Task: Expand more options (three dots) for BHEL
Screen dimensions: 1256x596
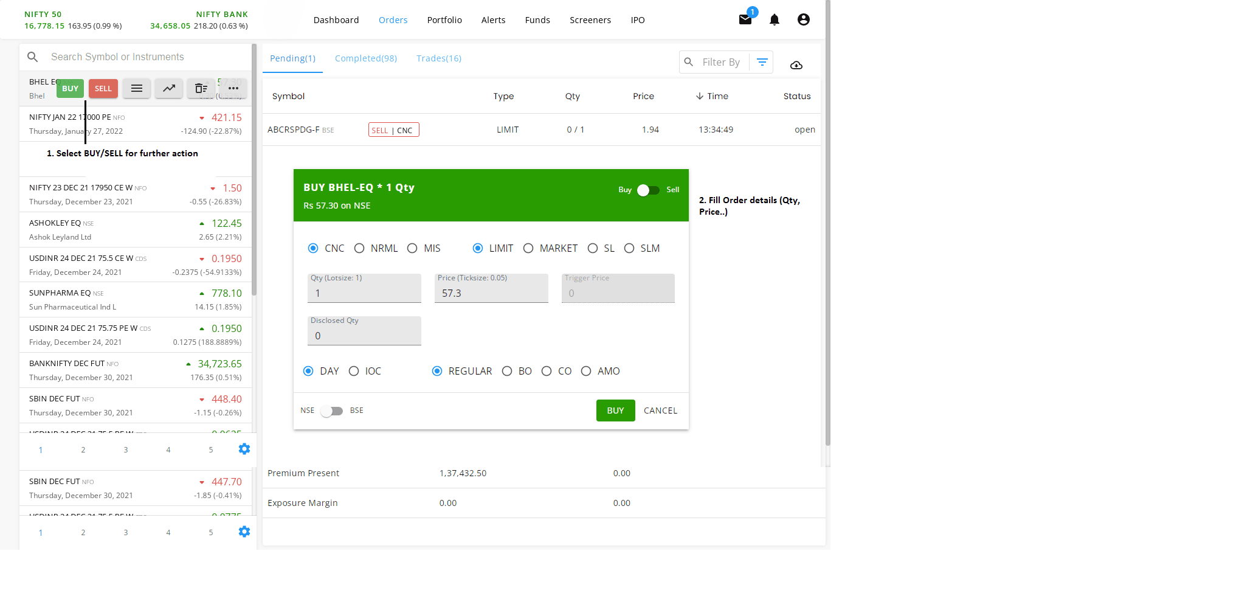Action: pyautogui.click(x=233, y=89)
